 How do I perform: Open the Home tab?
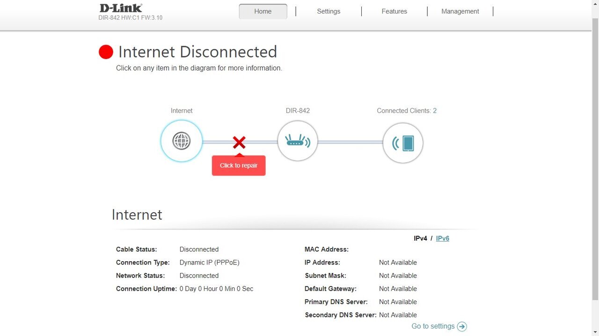coord(263,11)
